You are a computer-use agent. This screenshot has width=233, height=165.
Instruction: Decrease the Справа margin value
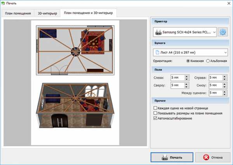pyautogui.click(x=225, y=79)
